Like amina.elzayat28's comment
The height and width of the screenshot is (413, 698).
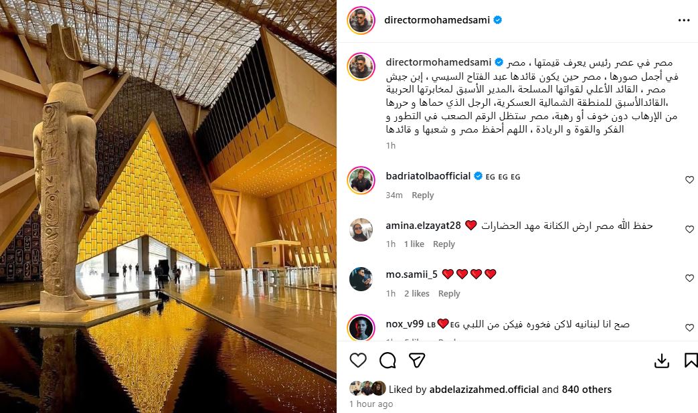click(689, 229)
